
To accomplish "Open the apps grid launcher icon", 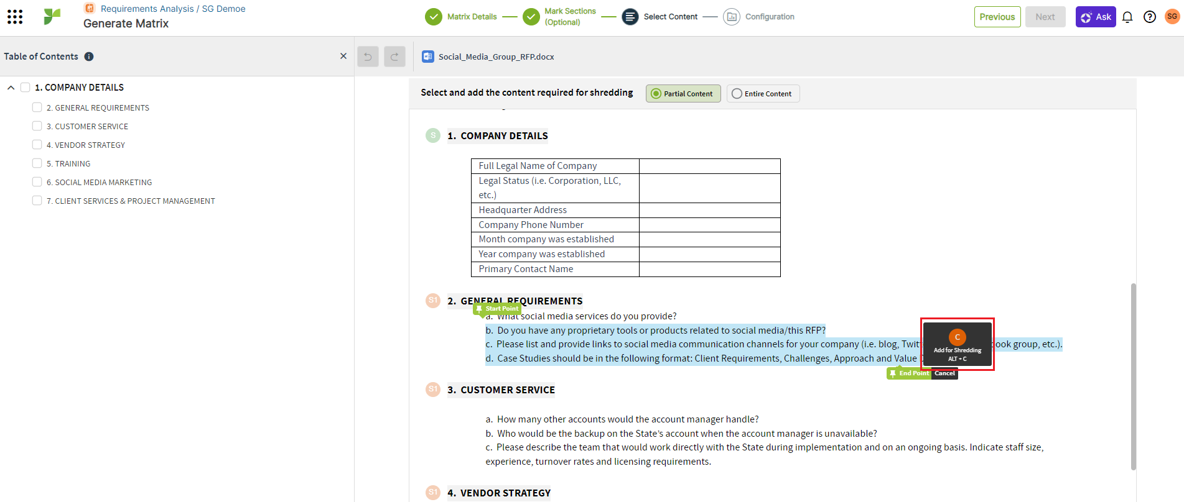I will (x=15, y=17).
